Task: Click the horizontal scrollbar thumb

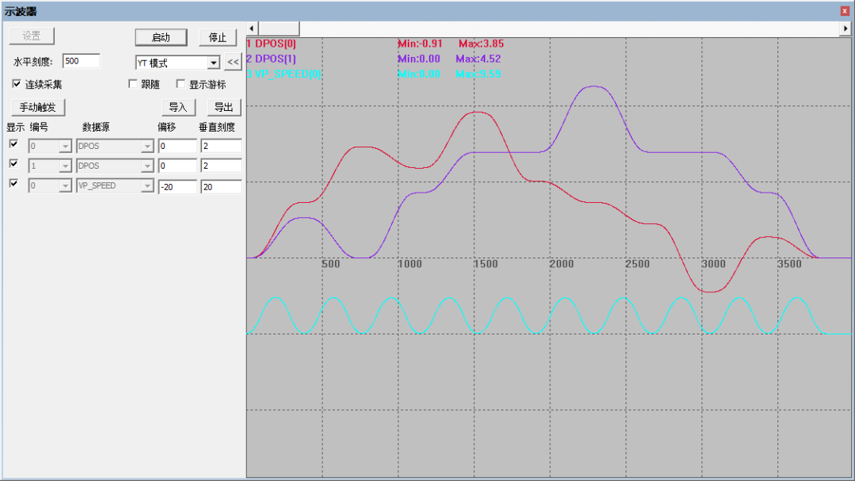Action: point(279,29)
